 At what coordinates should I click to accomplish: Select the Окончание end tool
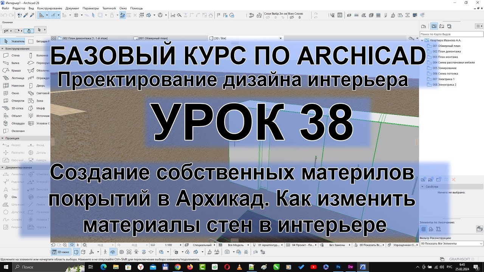tap(12, 131)
